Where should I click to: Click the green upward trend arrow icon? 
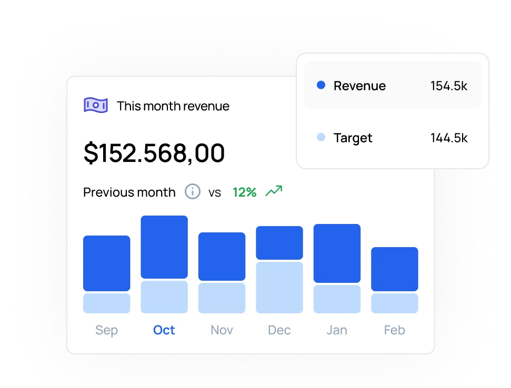[x=274, y=191]
